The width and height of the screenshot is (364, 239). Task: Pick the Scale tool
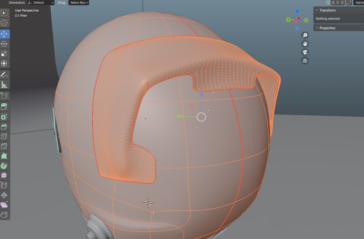[4, 54]
